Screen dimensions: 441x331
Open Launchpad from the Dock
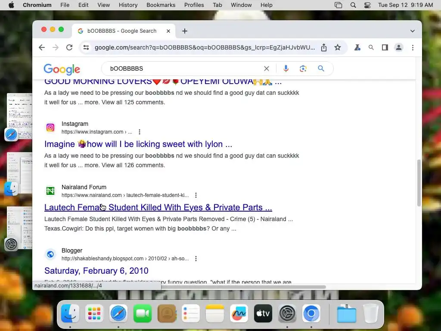[x=94, y=313]
